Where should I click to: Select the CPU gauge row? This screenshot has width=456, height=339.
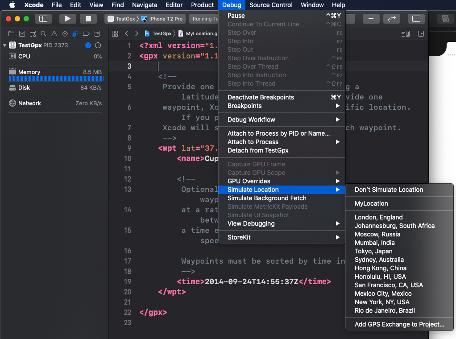coord(55,56)
